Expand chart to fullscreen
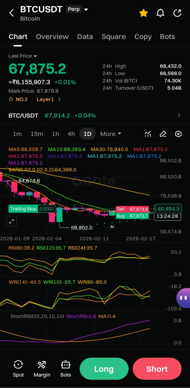 coord(11,222)
